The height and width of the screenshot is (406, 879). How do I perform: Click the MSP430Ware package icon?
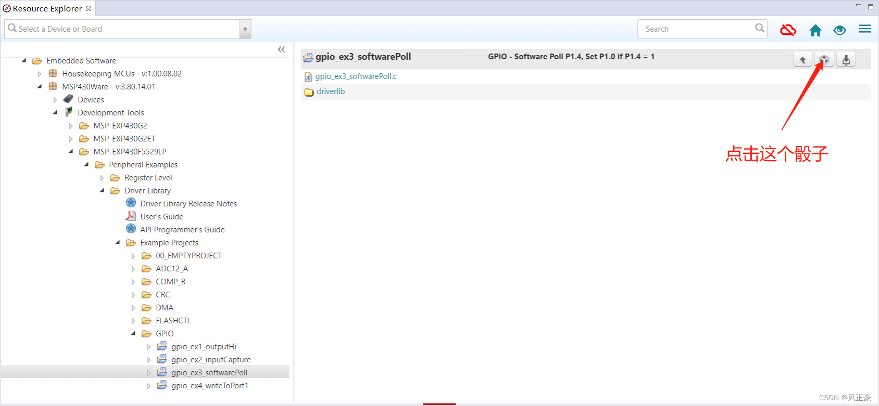(x=53, y=86)
